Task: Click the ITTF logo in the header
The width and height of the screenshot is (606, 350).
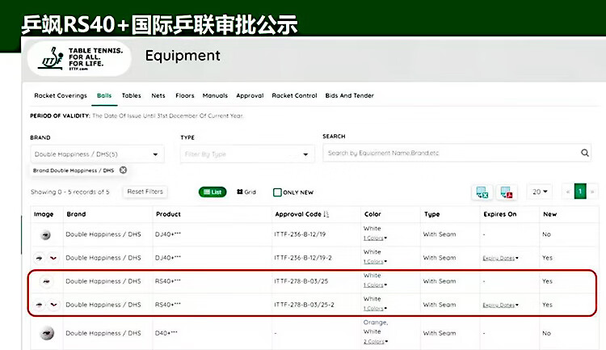Action: coord(77,57)
